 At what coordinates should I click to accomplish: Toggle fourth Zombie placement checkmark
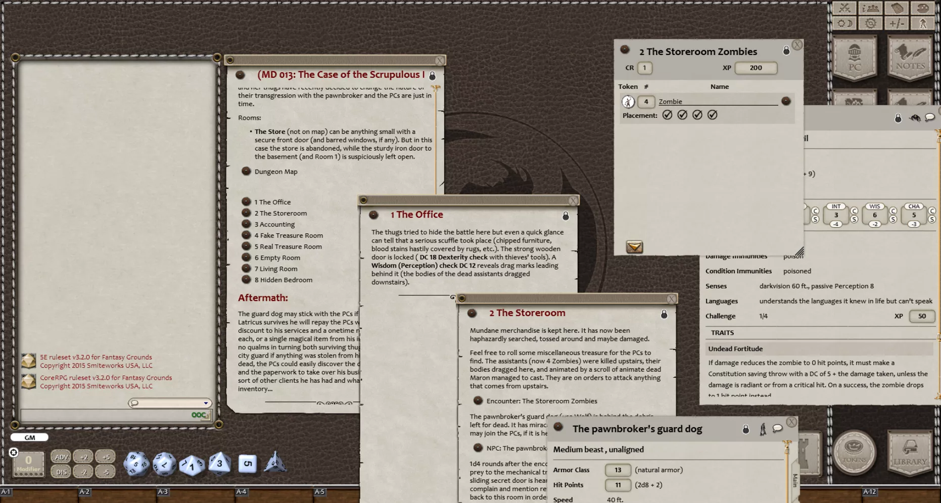coord(713,115)
